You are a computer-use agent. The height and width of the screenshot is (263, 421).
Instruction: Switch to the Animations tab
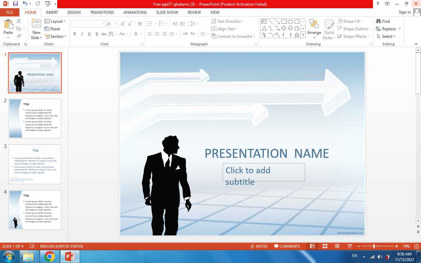click(135, 12)
